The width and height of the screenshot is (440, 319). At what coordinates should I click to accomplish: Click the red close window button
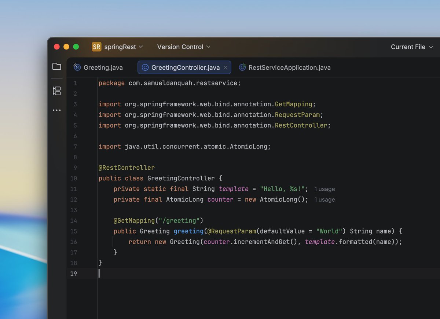tap(57, 47)
